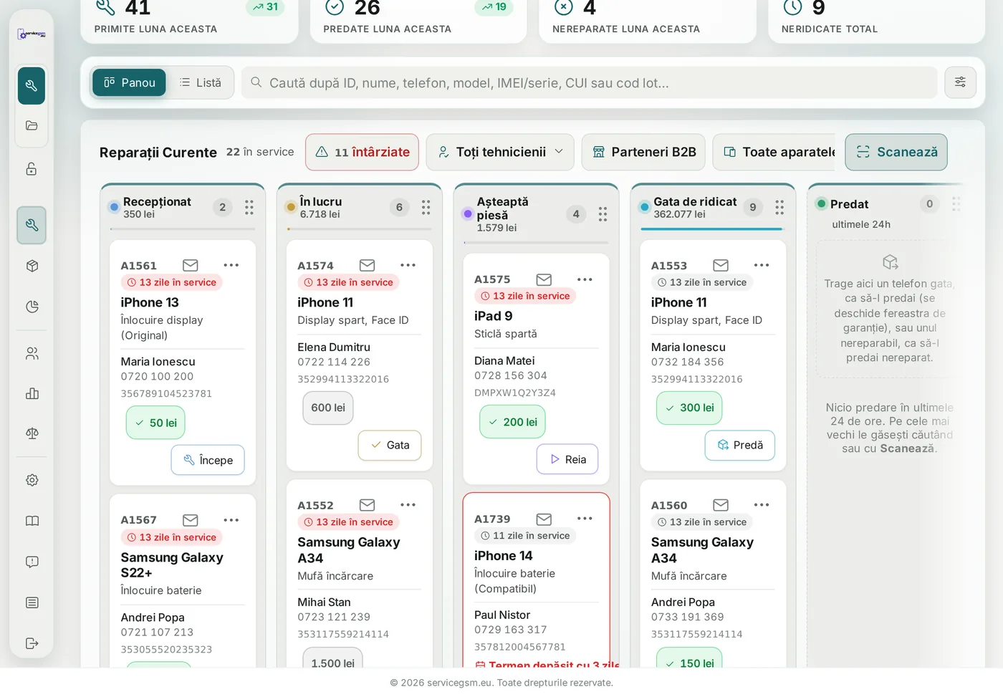This screenshot has height=697, width=1003.
Task: Click the balance scales icon in sidebar
Action: click(x=32, y=433)
